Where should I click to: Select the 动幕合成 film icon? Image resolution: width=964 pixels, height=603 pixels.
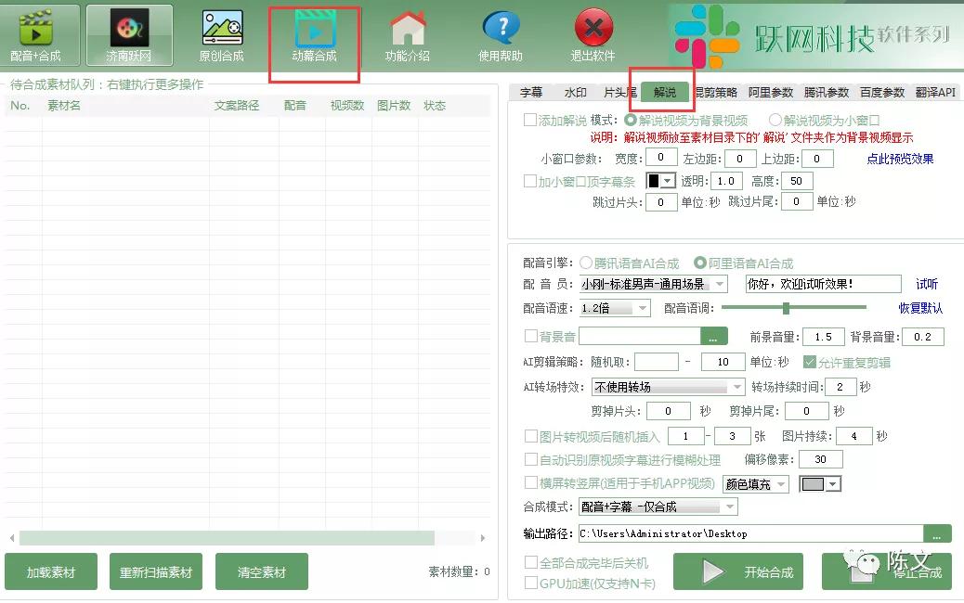point(314,35)
